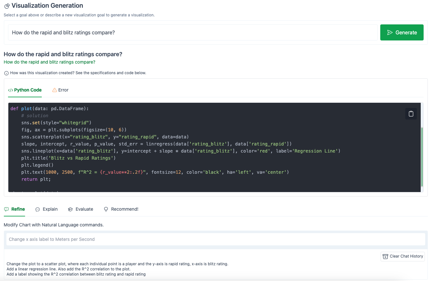The height and width of the screenshot is (281, 431).
Task: Click the natural language refine command field
Action: 215,239
